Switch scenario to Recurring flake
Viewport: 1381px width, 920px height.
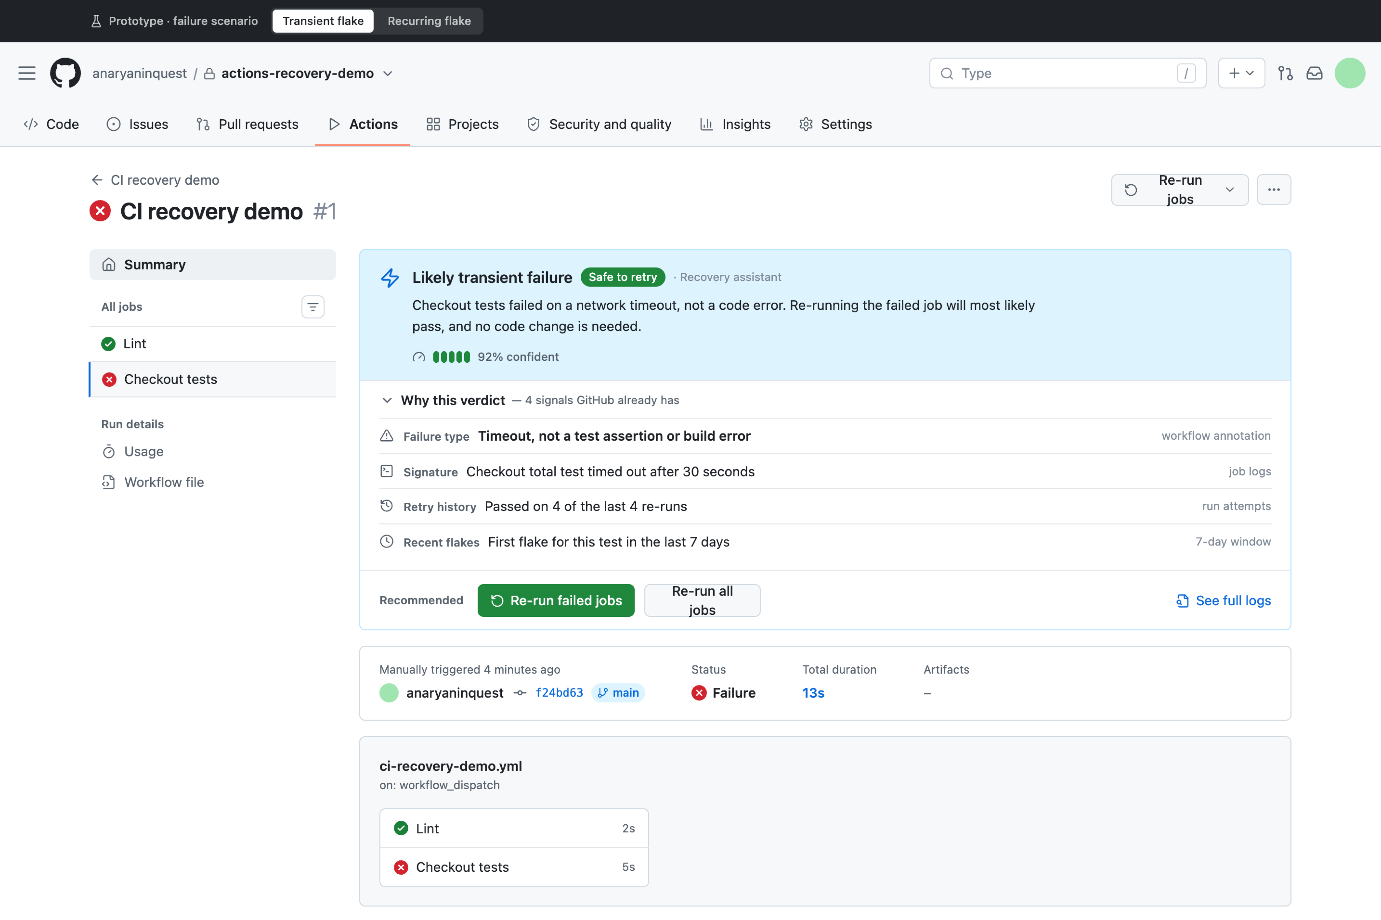(429, 21)
